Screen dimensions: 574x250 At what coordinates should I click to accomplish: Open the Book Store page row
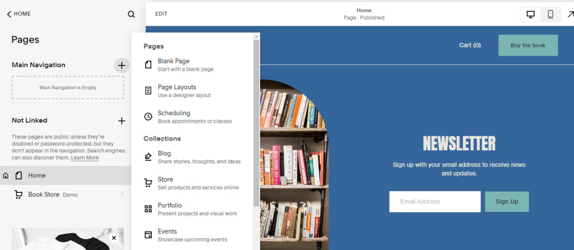[x=66, y=195]
